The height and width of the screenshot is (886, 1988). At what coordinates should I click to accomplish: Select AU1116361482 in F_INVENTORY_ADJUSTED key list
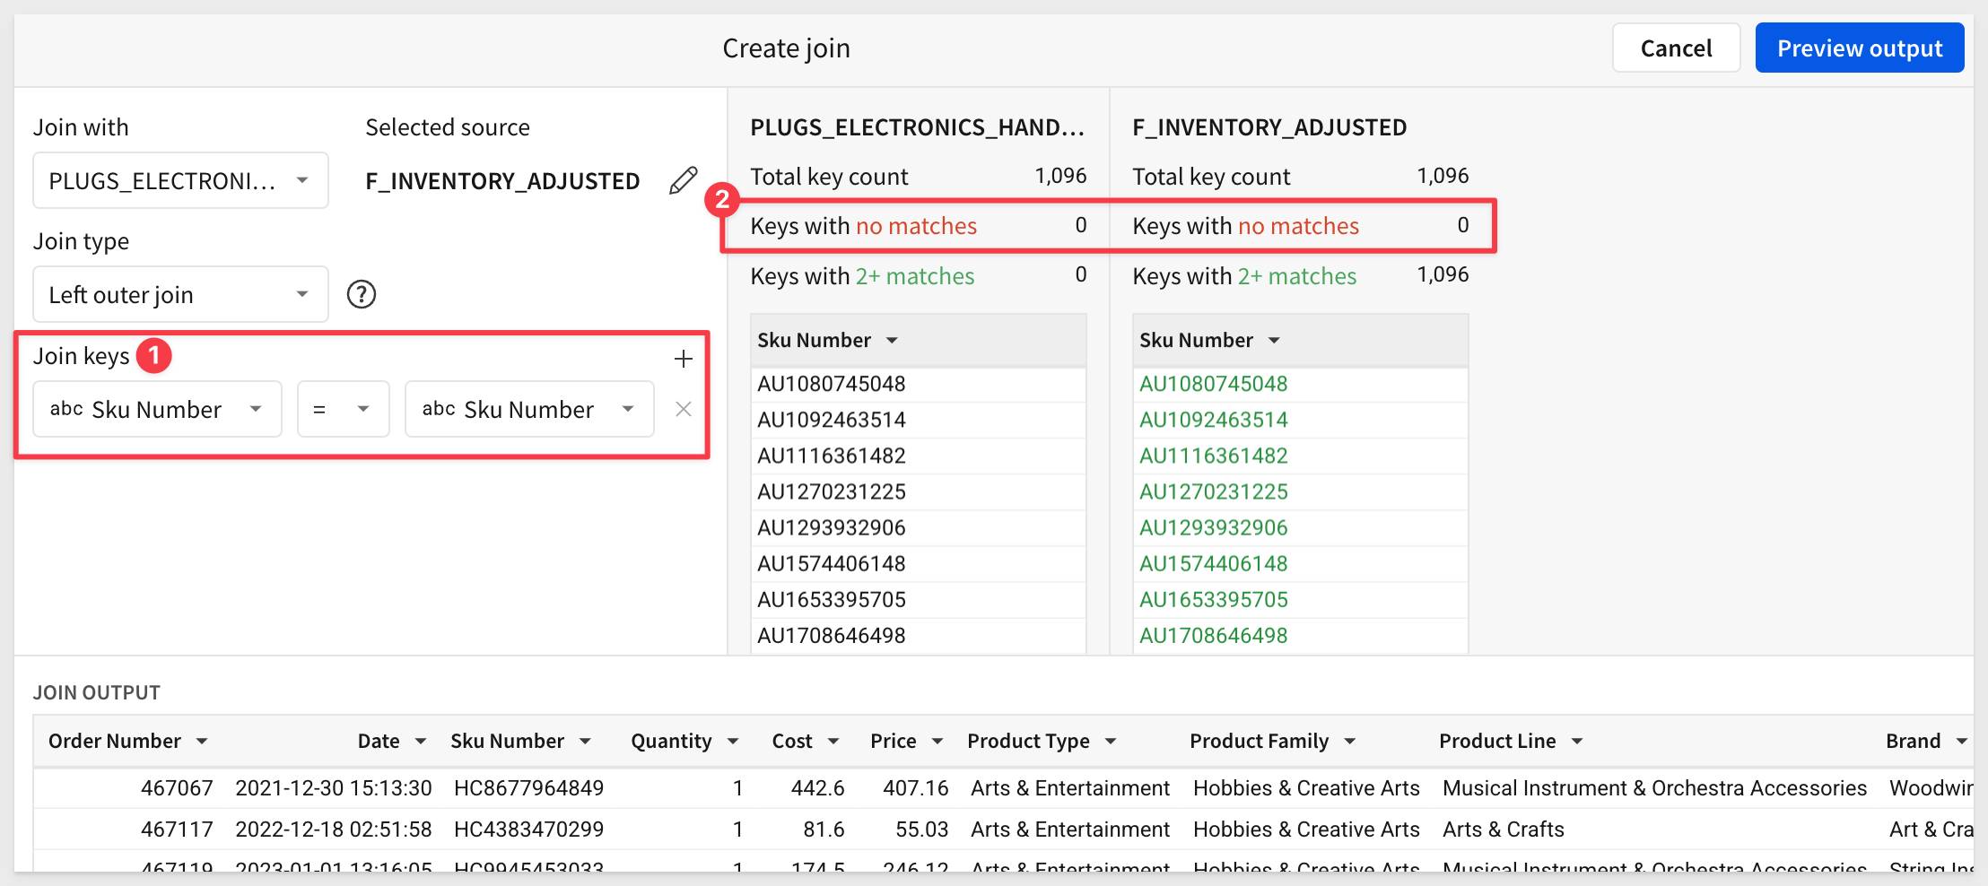tap(1213, 456)
